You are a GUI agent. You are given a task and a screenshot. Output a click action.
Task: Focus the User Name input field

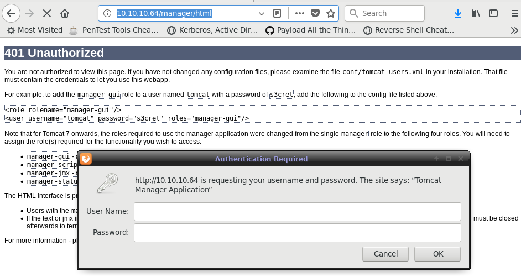pos(297,211)
